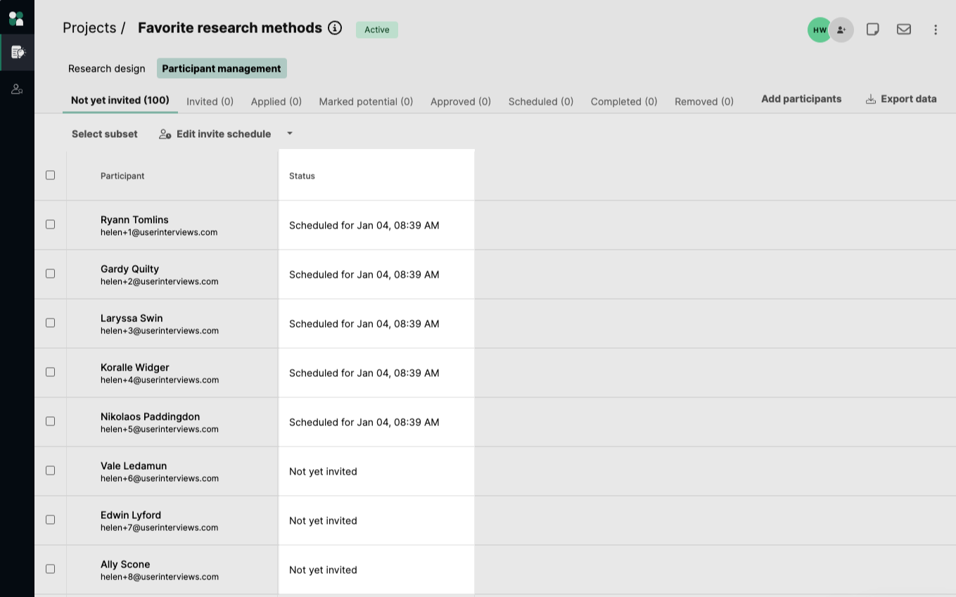This screenshot has width=956, height=597.
Task: Open the mail envelope icon
Action: point(904,30)
